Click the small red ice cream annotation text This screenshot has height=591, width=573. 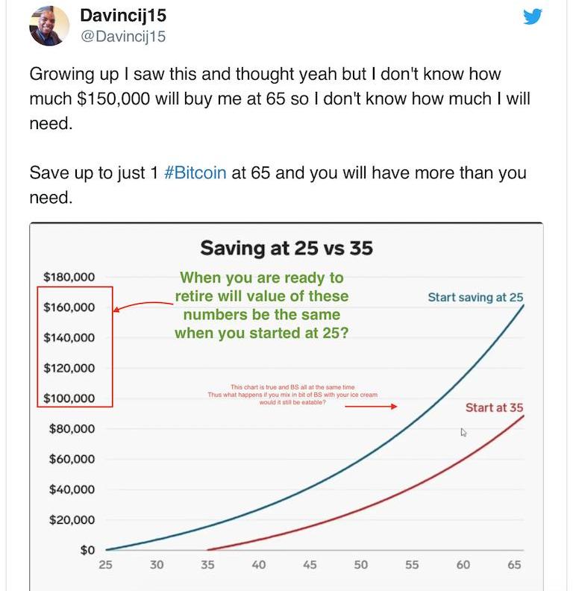pos(292,395)
